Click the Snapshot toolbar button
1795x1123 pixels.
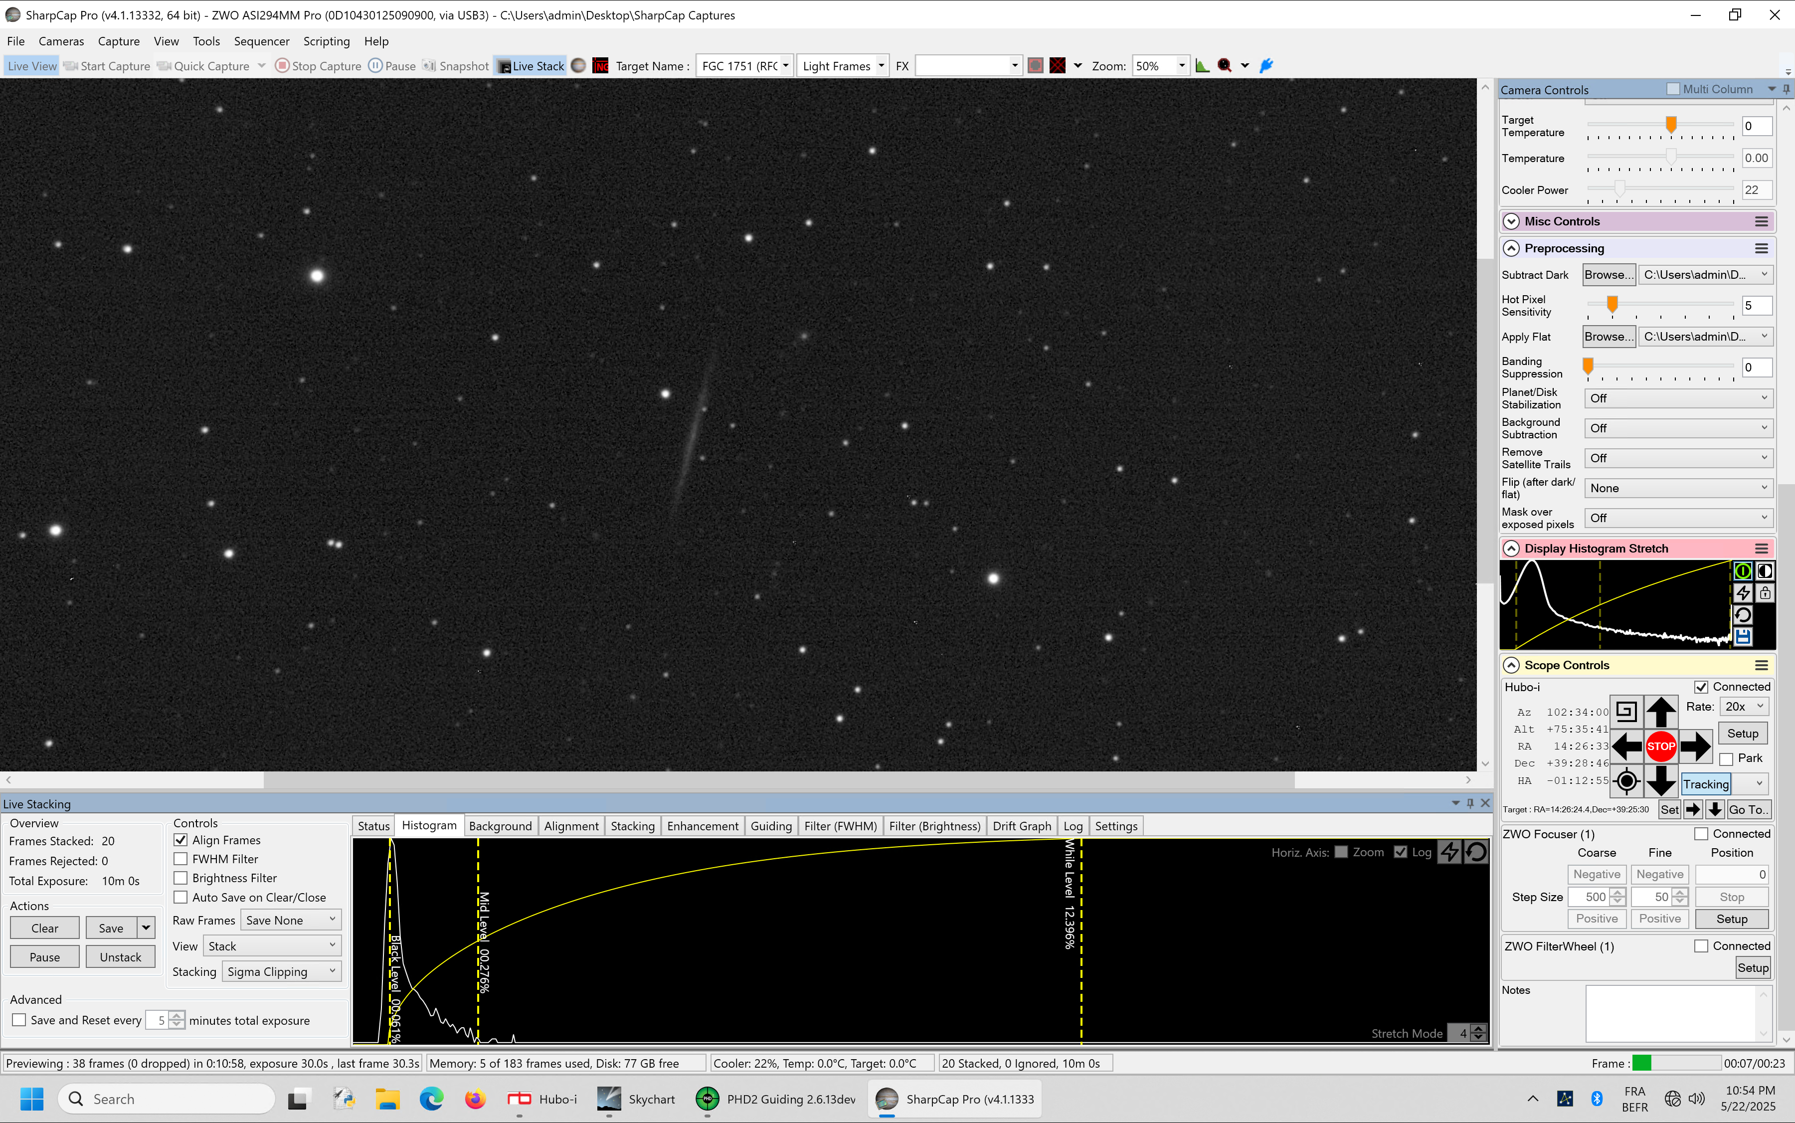pyautogui.click(x=456, y=66)
